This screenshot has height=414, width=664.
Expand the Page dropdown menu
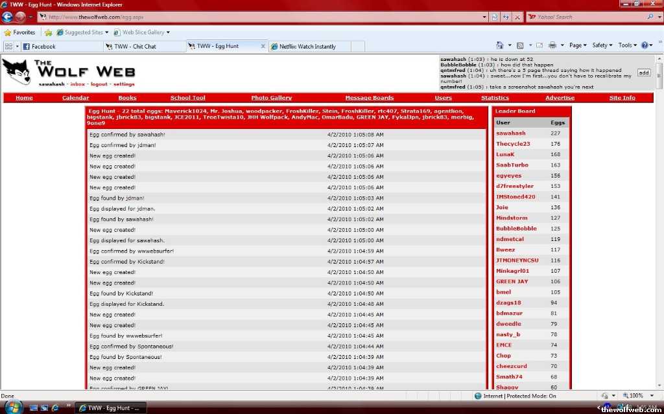(x=577, y=45)
